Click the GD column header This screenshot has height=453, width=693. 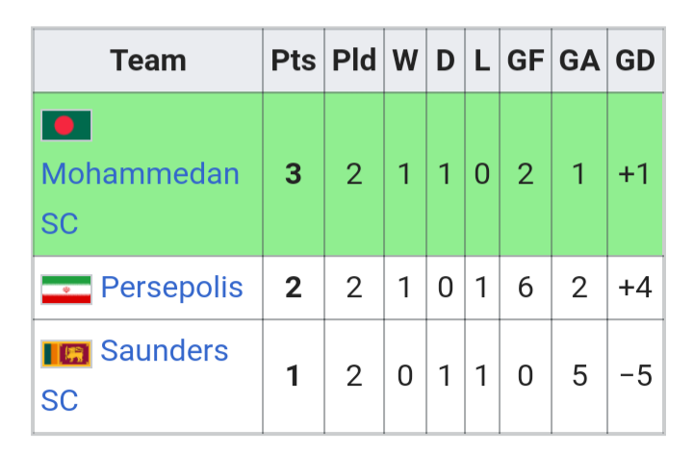pos(635,61)
